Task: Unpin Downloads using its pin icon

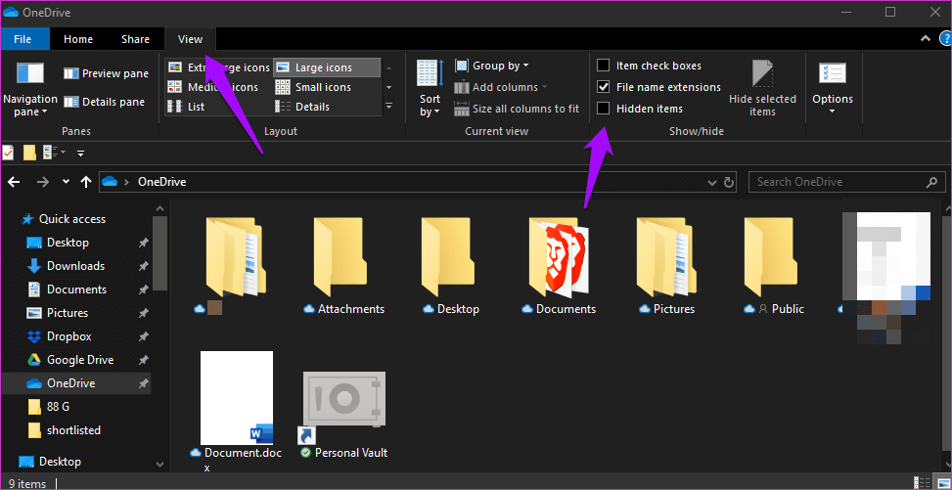Action: (143, 267)
